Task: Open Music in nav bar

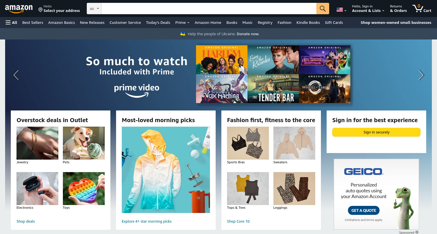Action: (x=248, y=22)
